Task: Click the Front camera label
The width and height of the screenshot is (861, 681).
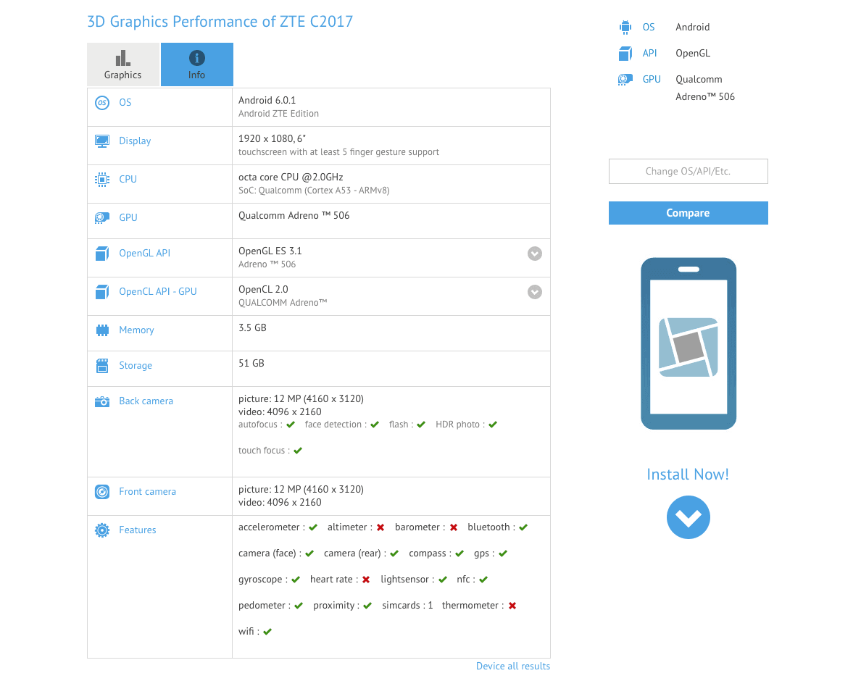Action: (148, 492)
